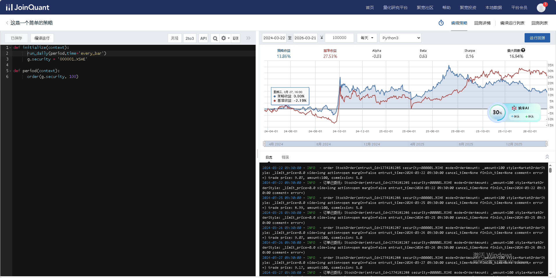Toggle the 策略收益 series in chart
Viewport: 556px width, 278px height.
click(284, 51)
